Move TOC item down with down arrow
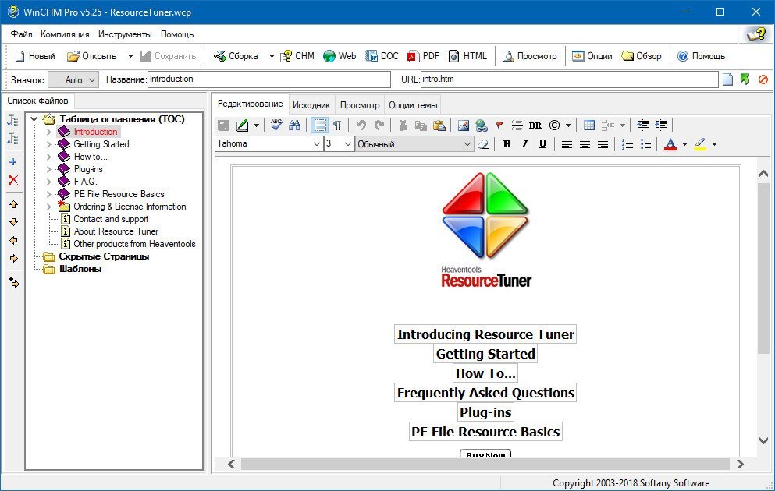 click(13, 222)
